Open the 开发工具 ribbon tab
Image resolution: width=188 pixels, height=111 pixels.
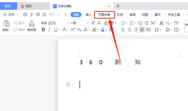coord(174,15)
